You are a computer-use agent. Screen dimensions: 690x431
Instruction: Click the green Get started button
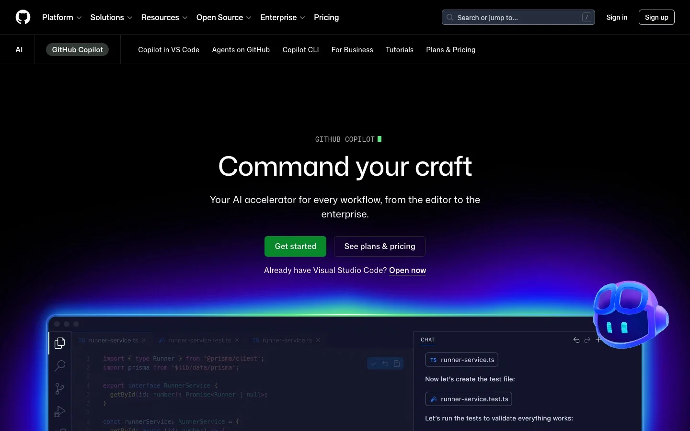coord(295,246)
